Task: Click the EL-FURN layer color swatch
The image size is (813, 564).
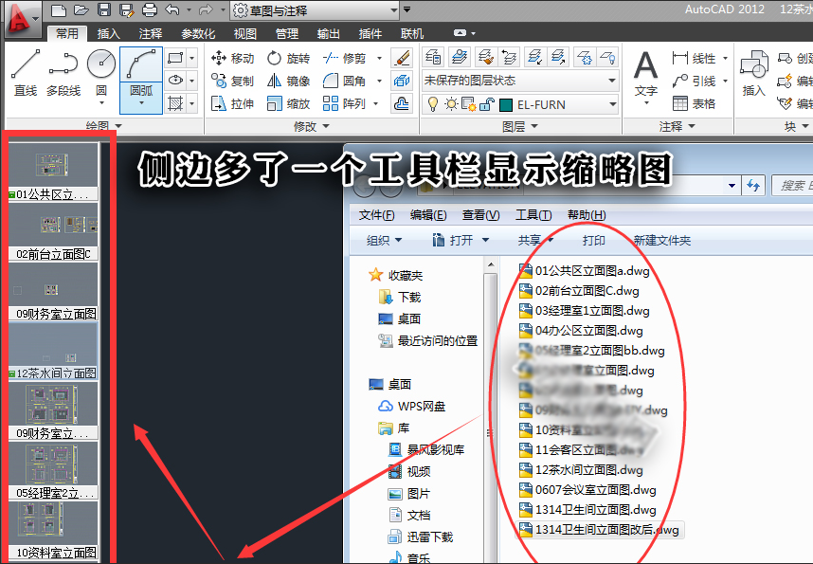Action: coord(506,104)
